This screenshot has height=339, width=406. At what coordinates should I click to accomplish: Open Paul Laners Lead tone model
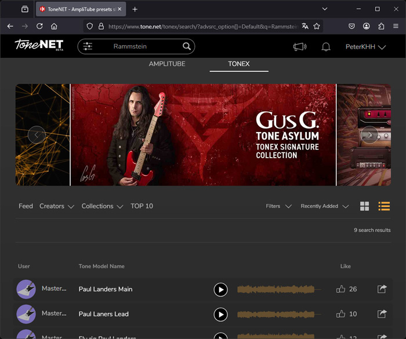click(104, 314)
